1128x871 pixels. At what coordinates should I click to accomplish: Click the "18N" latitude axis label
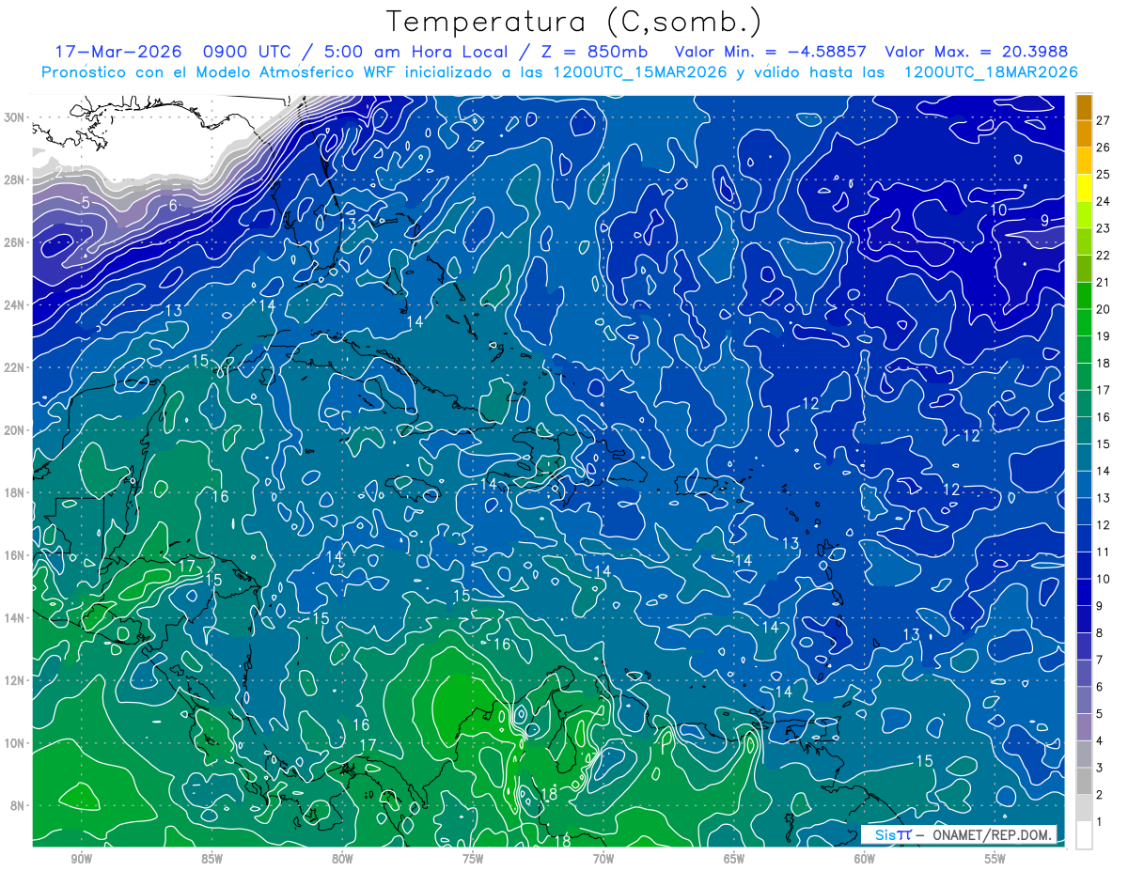14,492
